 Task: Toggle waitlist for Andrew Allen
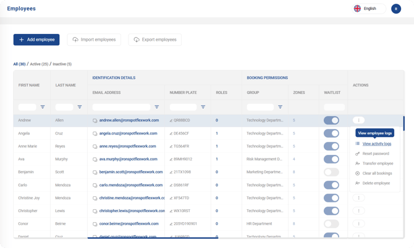[x=331, y=120]
